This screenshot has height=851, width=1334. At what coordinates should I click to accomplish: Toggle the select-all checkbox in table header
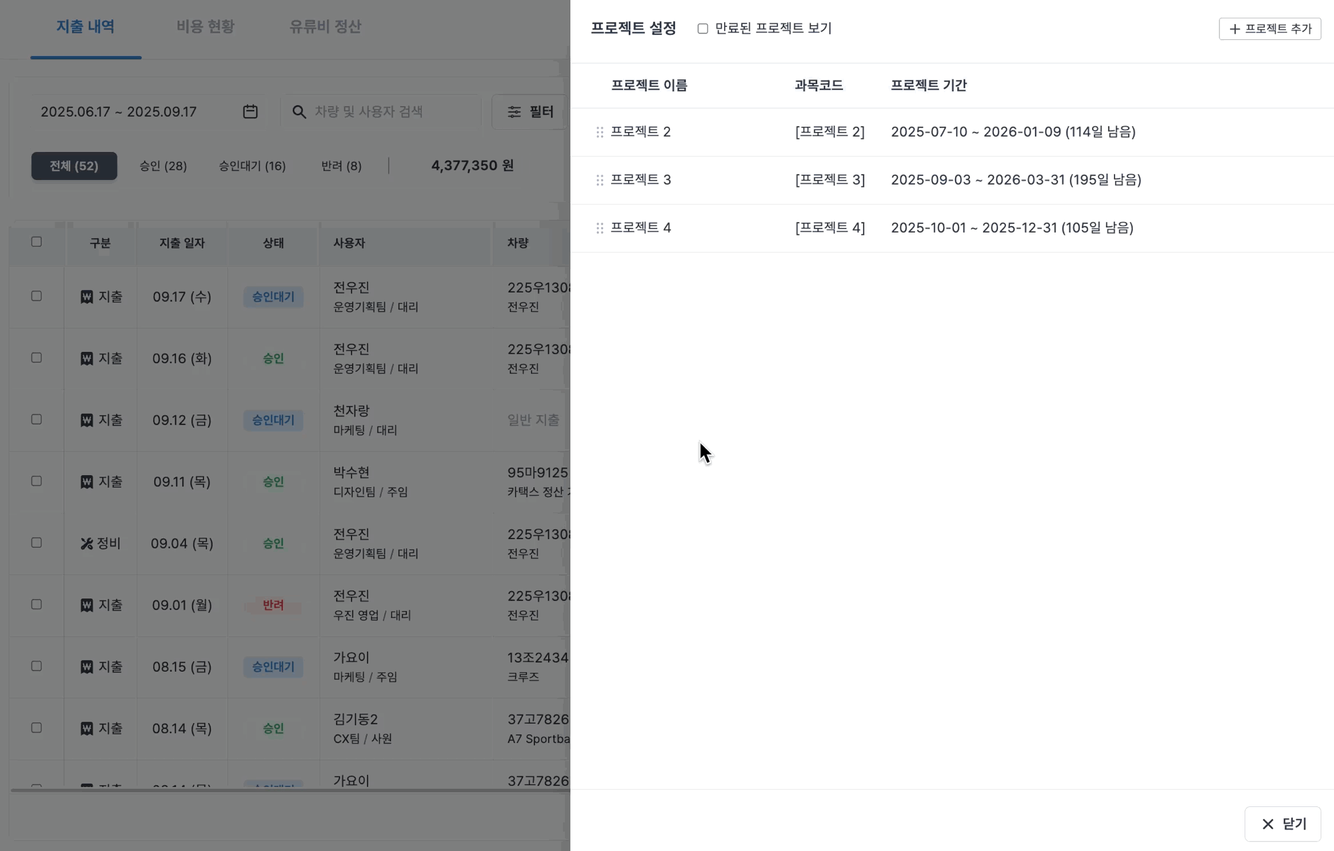click(37, 242)
